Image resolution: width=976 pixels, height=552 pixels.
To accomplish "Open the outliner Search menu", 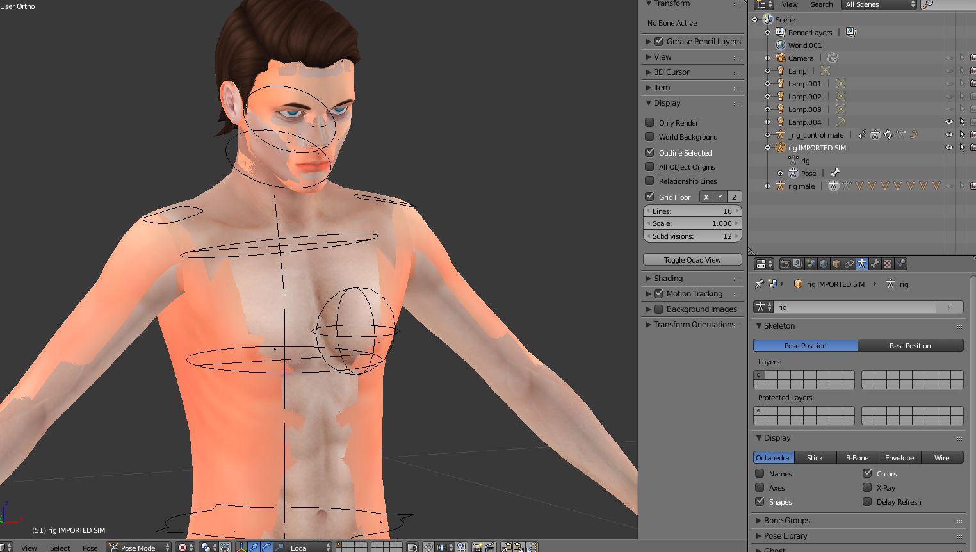I will [822, 4].
